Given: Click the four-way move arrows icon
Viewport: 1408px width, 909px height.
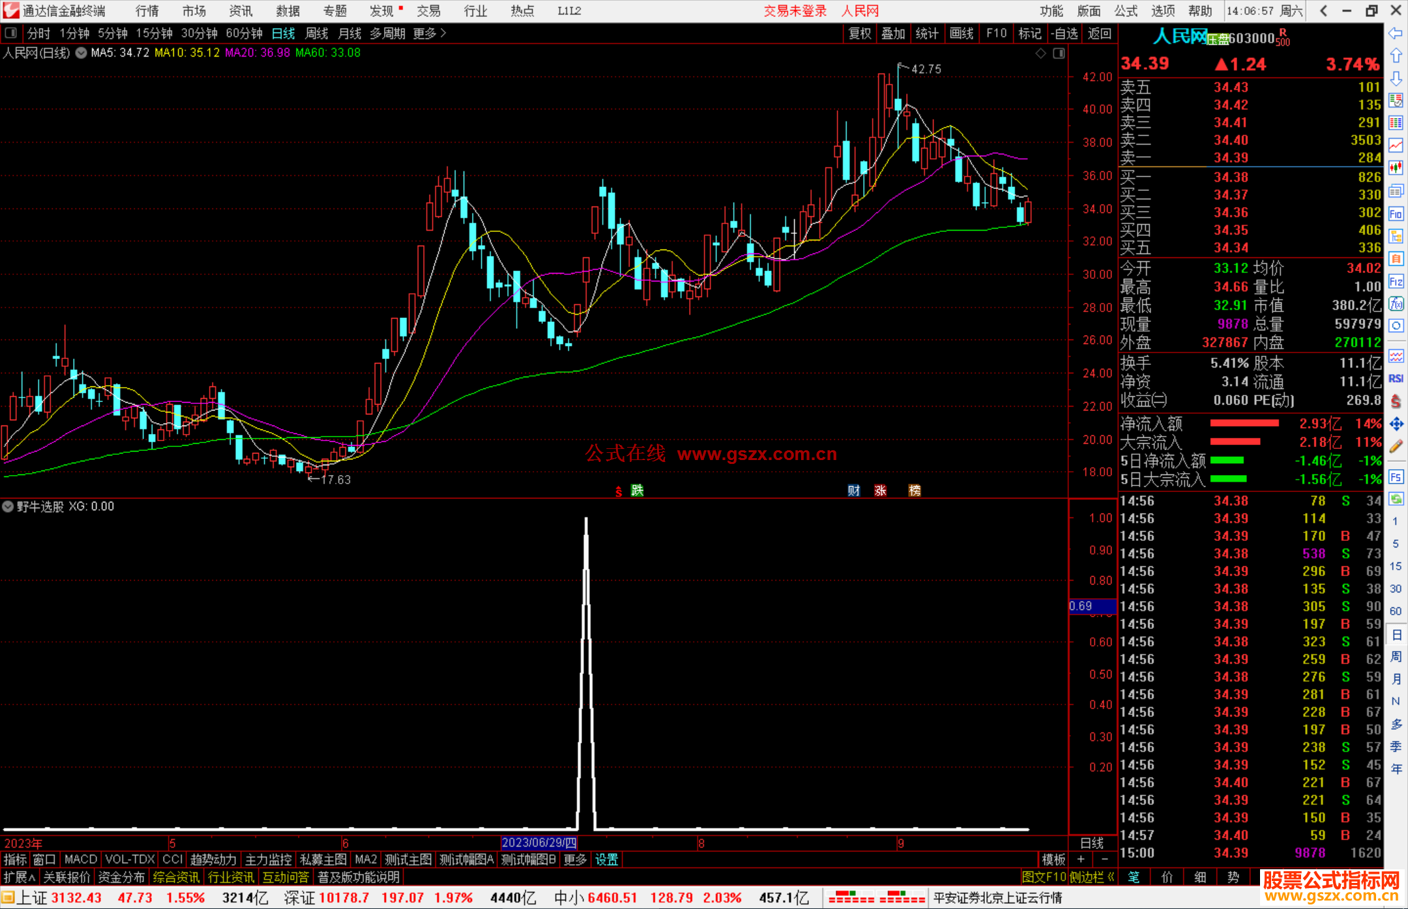Looking at the screenshot, I should (x=1395, y=424).
